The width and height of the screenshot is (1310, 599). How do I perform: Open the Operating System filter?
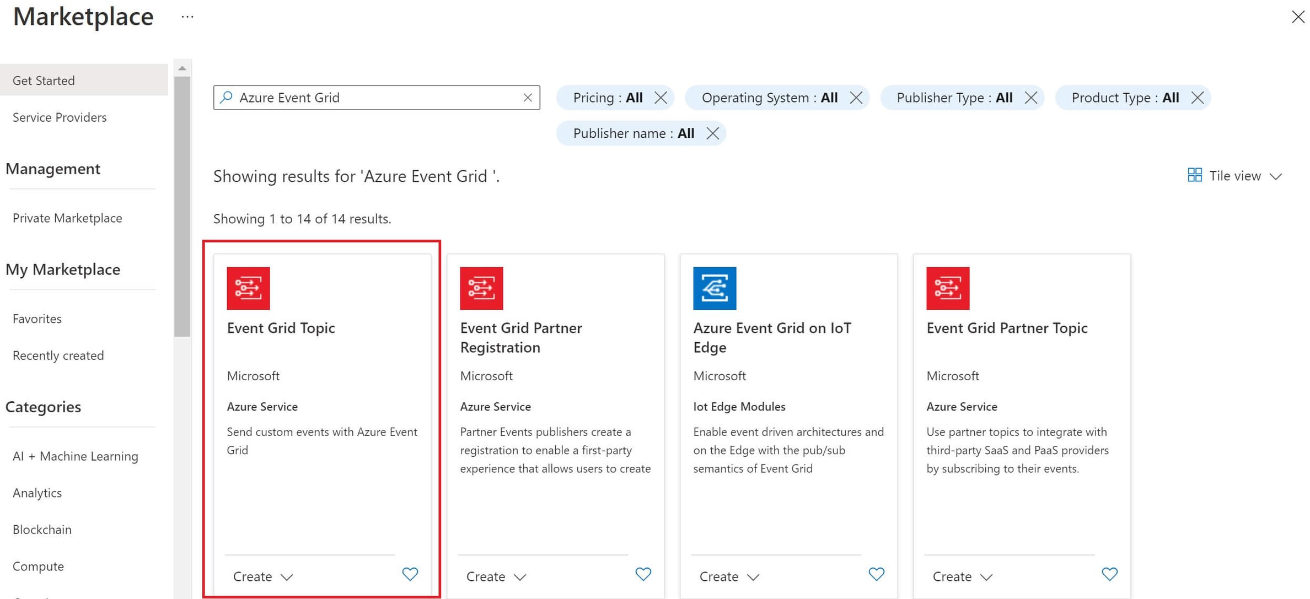tap(769, 98)
